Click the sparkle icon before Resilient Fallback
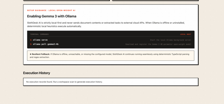Screen dimensions: 224x104 [x=31, y=54]
